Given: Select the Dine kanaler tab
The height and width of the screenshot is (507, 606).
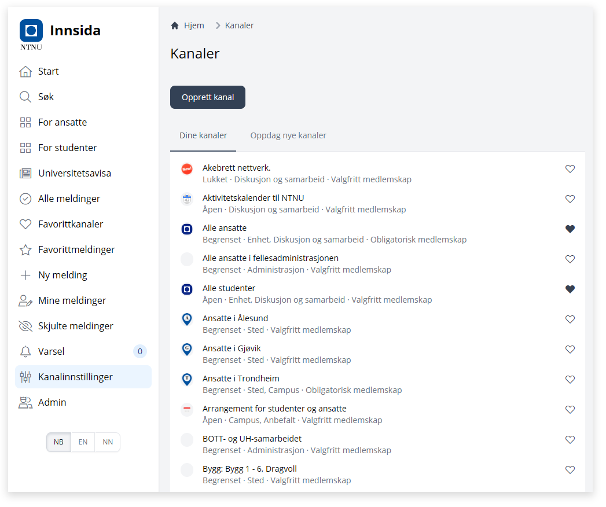Looking at the screenshot, I should 203,135.
